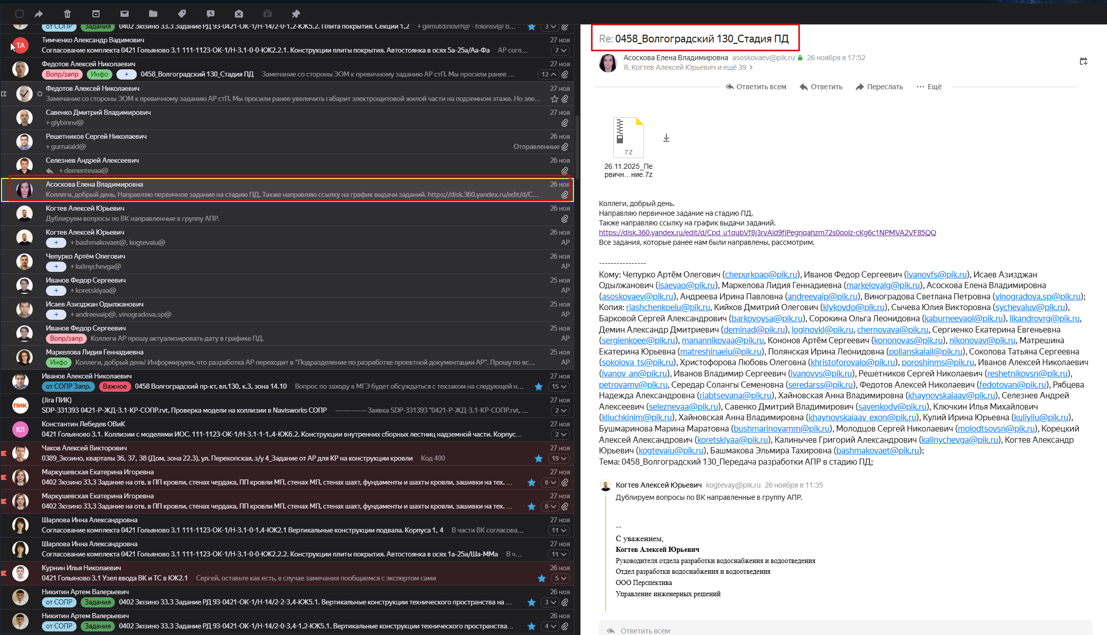Click the label tag icon in the toolbar
Image resolution: width=1107 pixels, height=635 pixels.
[x=182, y=14]
